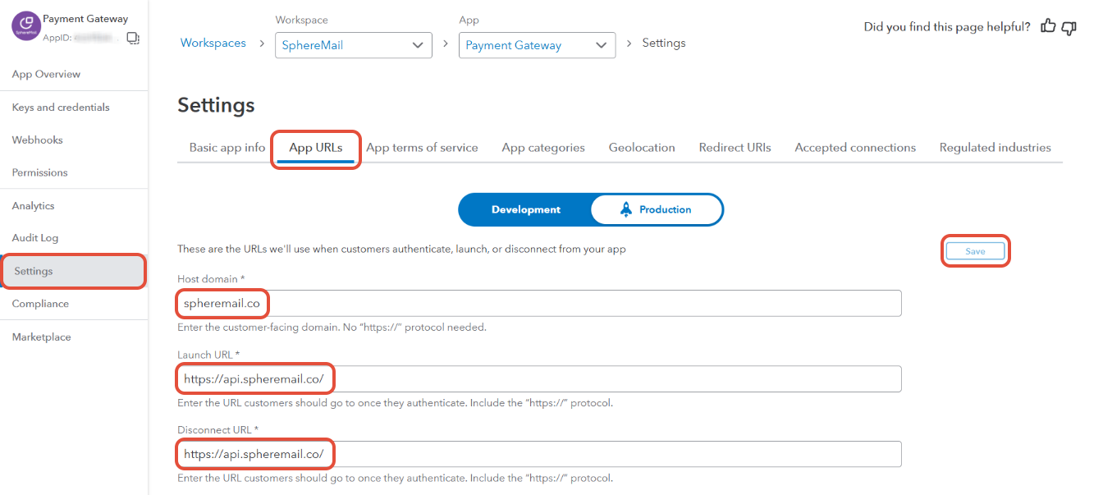
Task: Switch to the Geolocation tab
Action: point(642,148)
